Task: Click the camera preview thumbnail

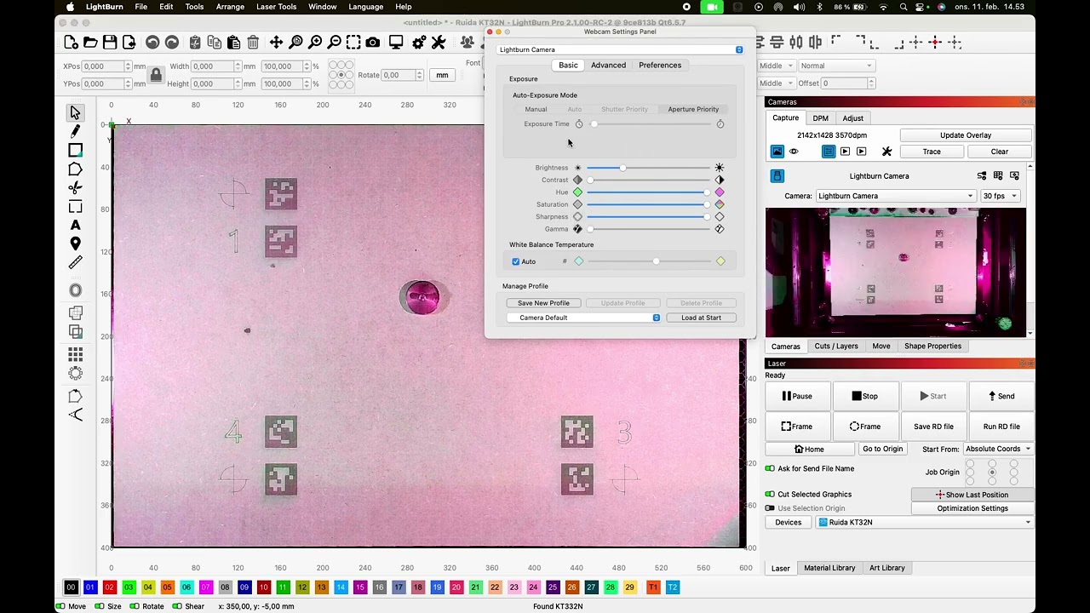Action: pos(896,272)
